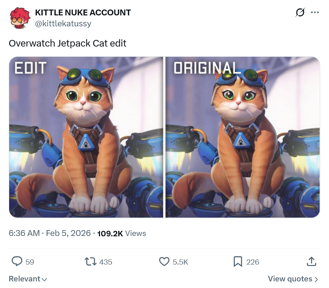Image resolution: width=329 pixels, height=288 pixels.
Task: Open the 109.2K Views analytics
Action: point(122,233)
